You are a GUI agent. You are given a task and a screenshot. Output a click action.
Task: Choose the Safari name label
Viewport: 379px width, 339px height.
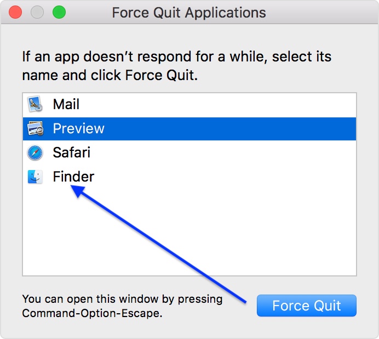[x=71, y=152]
